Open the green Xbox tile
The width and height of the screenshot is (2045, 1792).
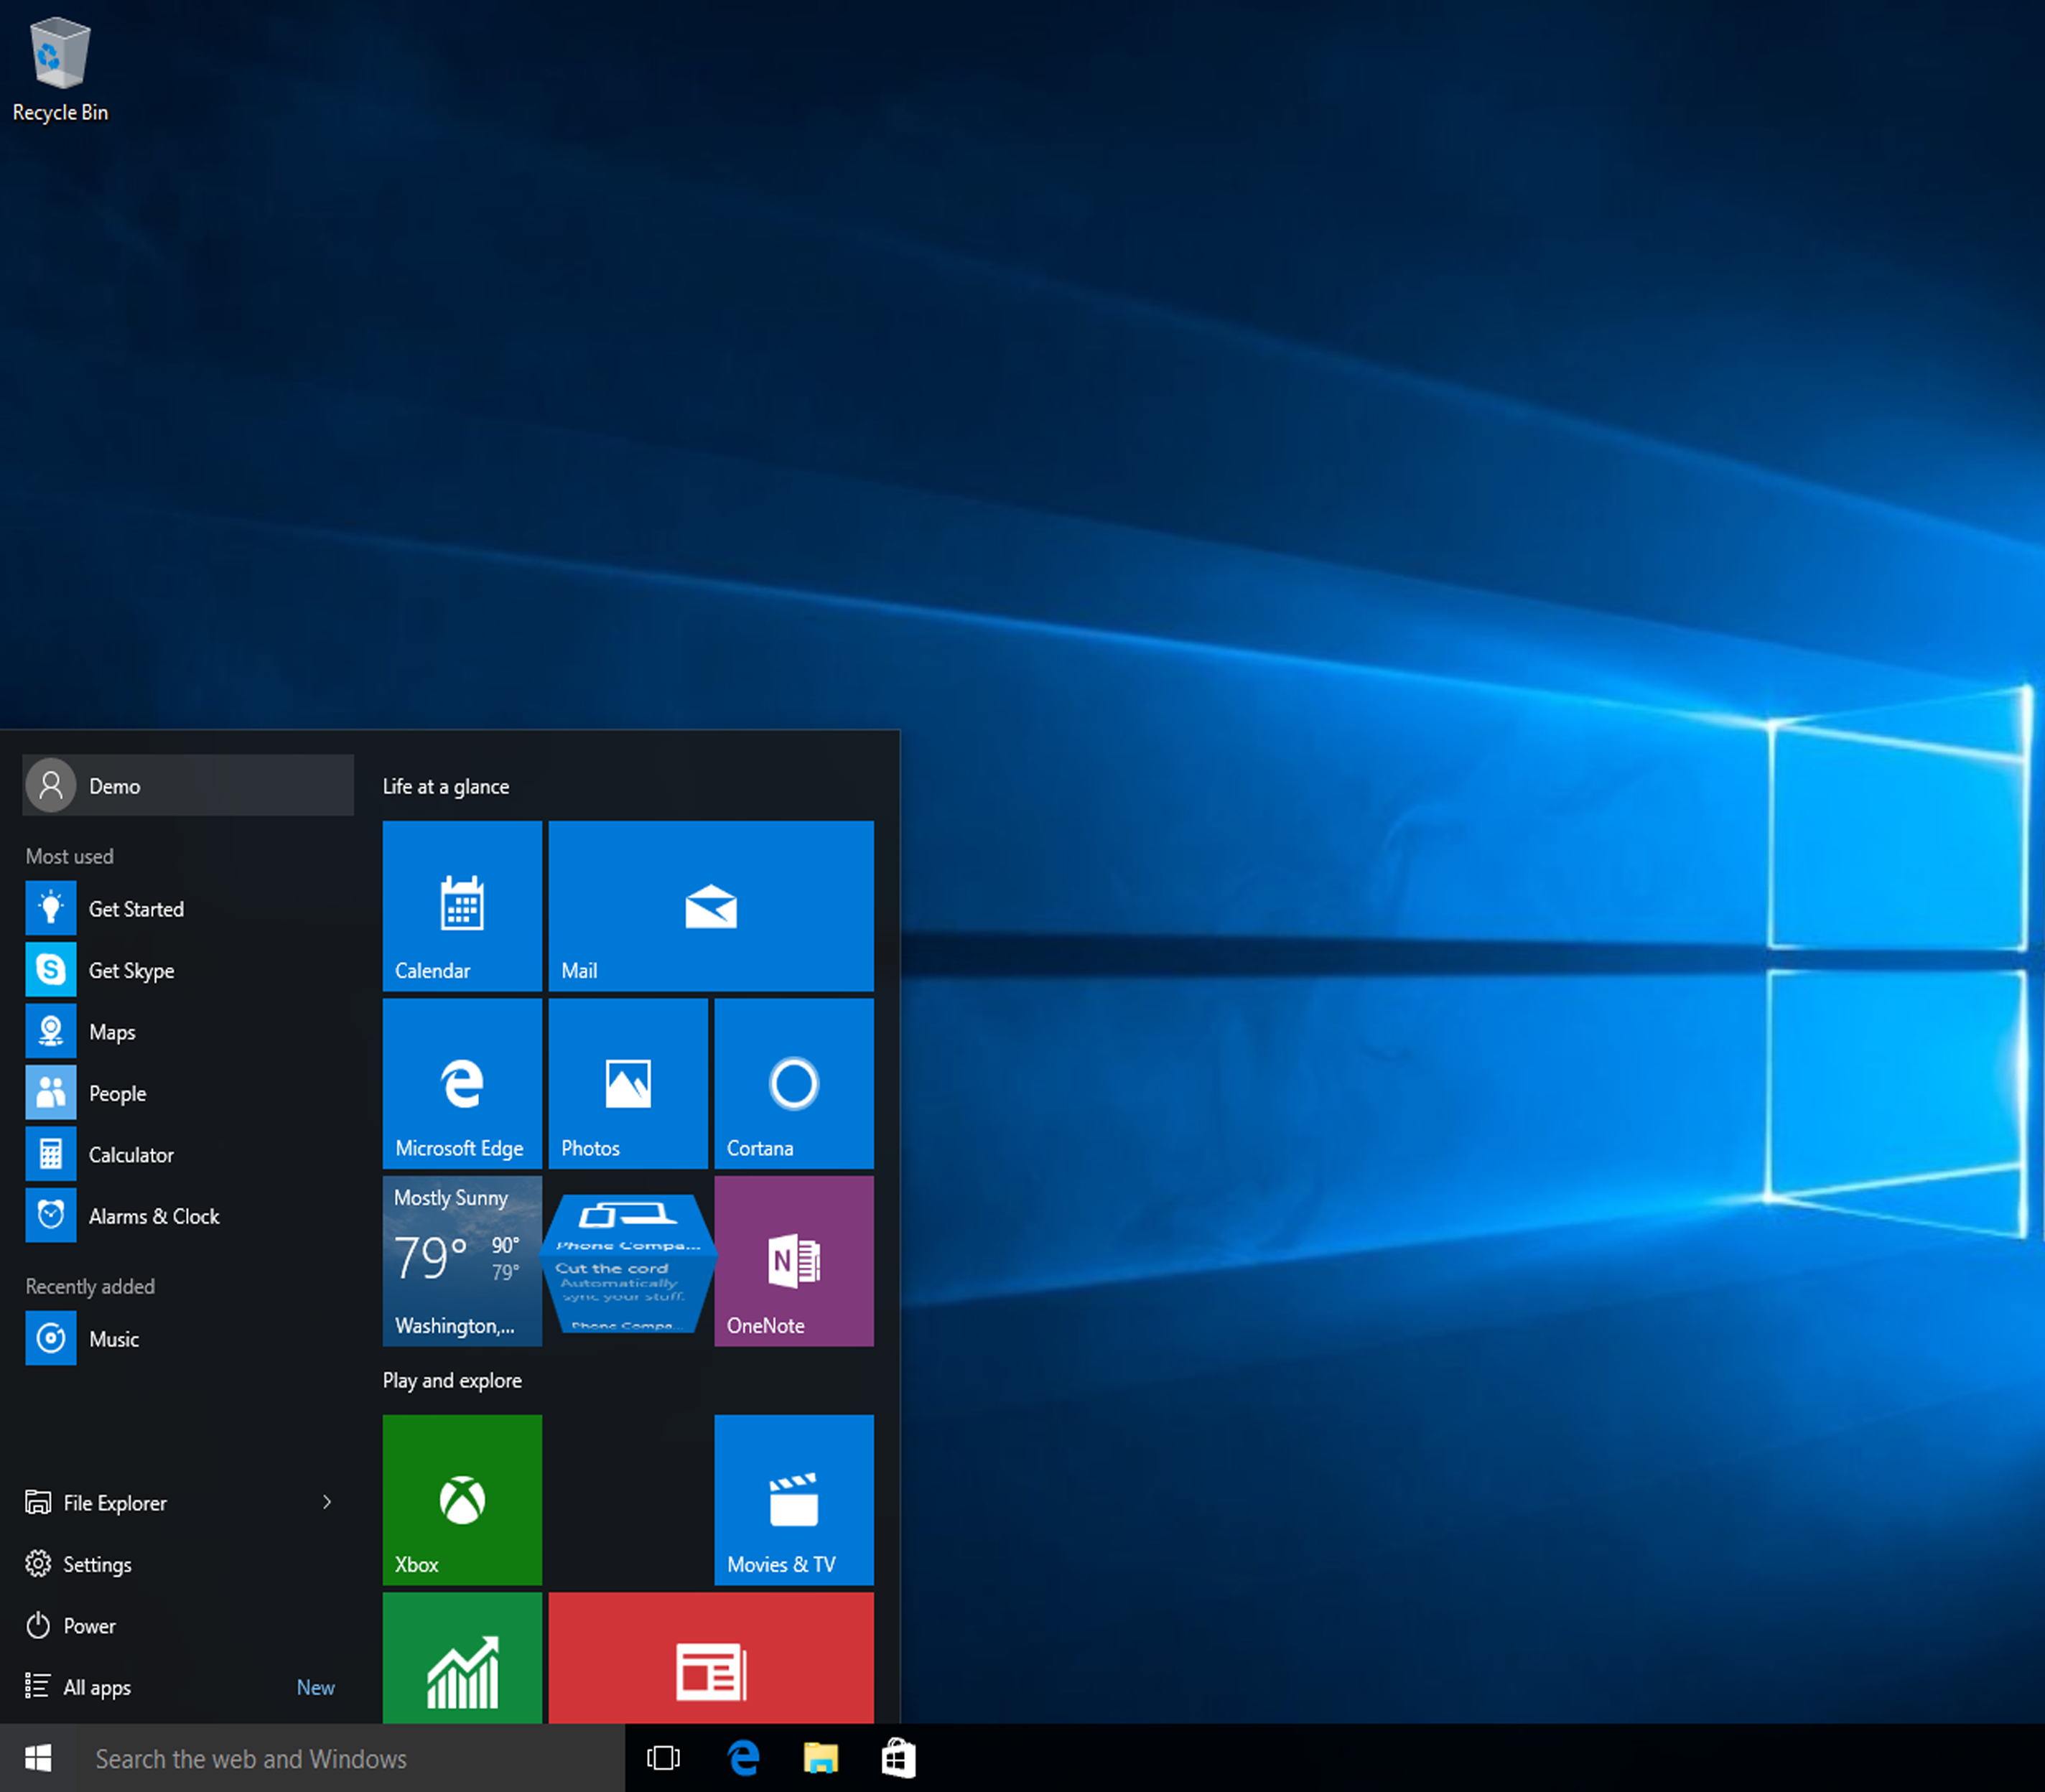(462, 1499)
